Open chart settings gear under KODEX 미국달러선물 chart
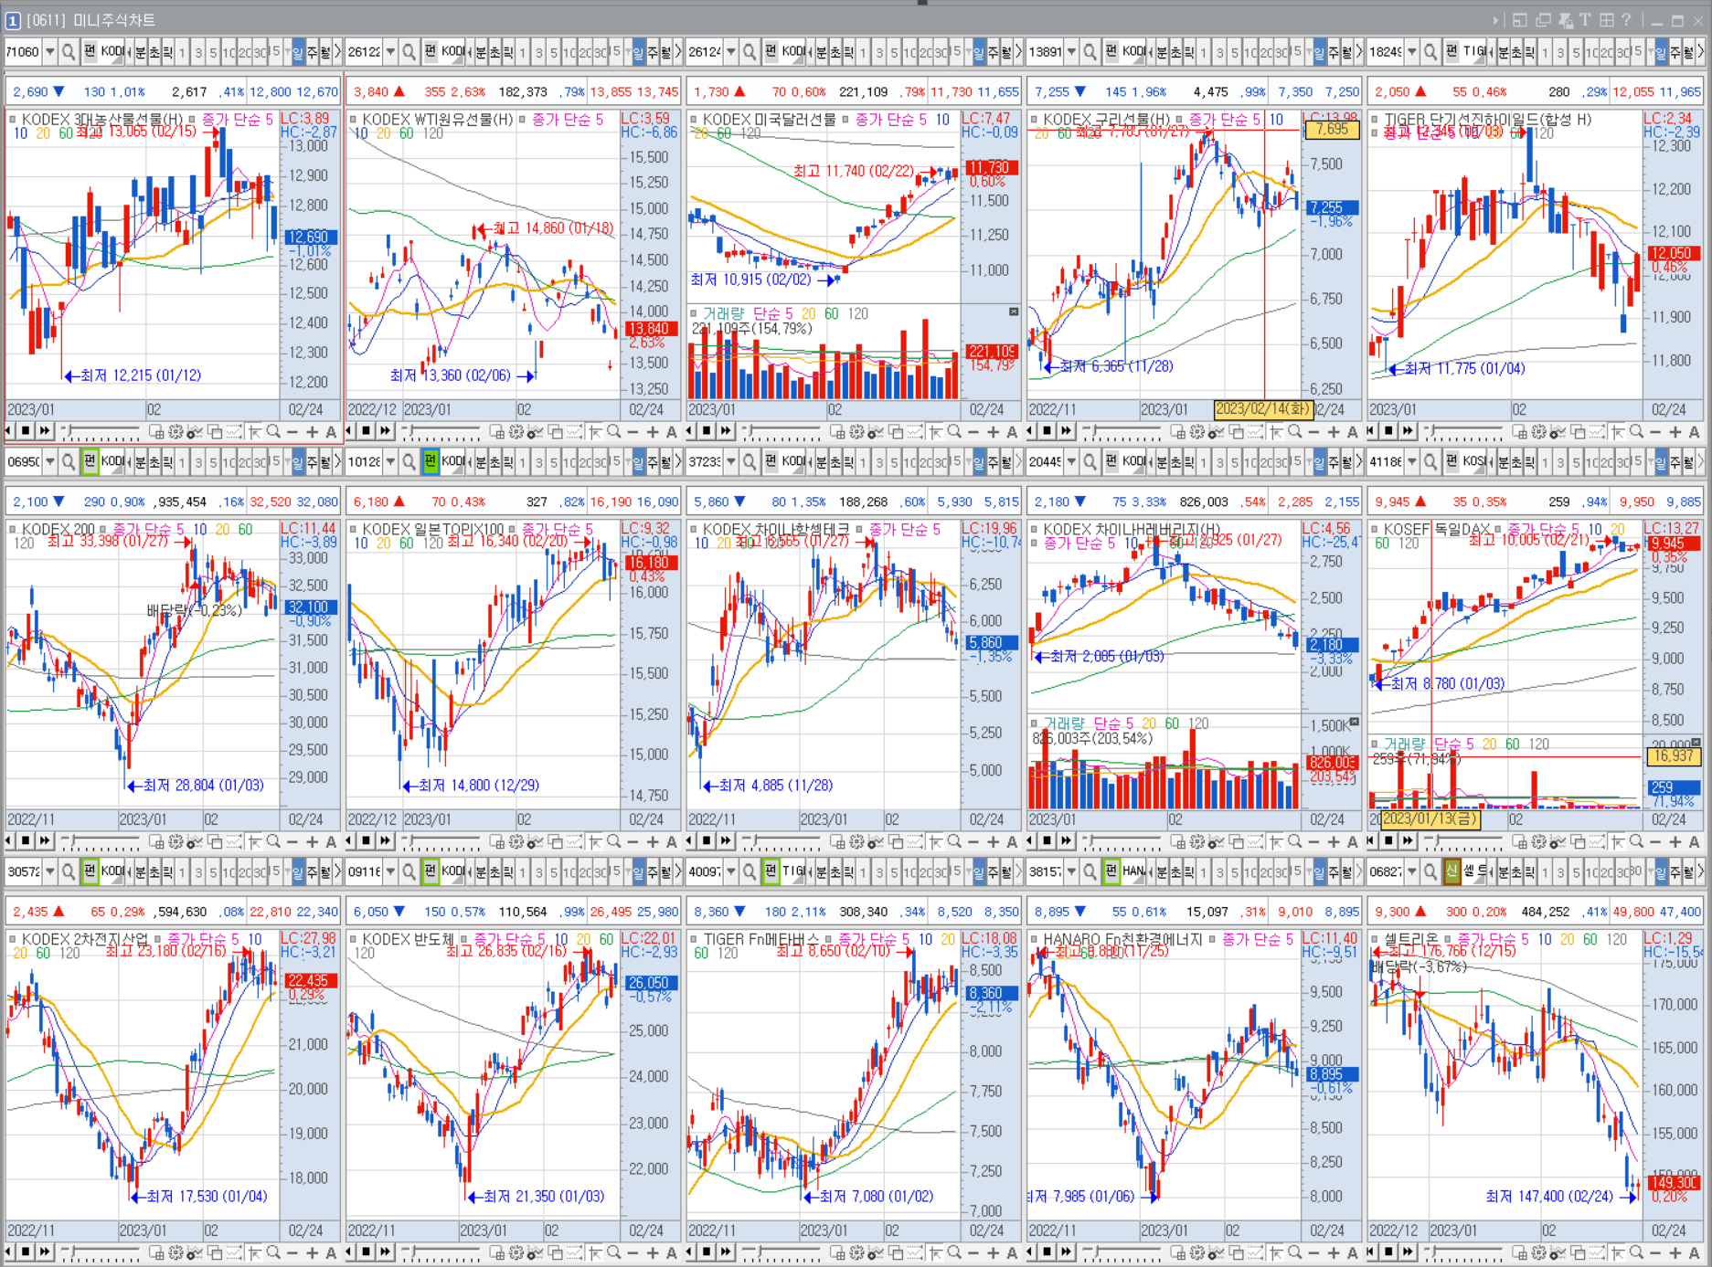The height and width of the screenshot is (1267, 1712). click(856, 431)
